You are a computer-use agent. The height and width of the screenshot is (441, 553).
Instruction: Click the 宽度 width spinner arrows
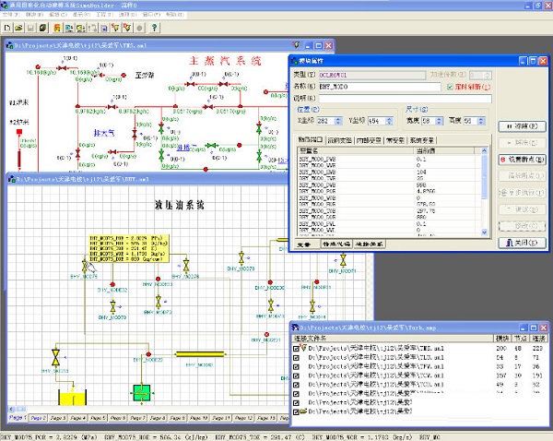point(440,121)
